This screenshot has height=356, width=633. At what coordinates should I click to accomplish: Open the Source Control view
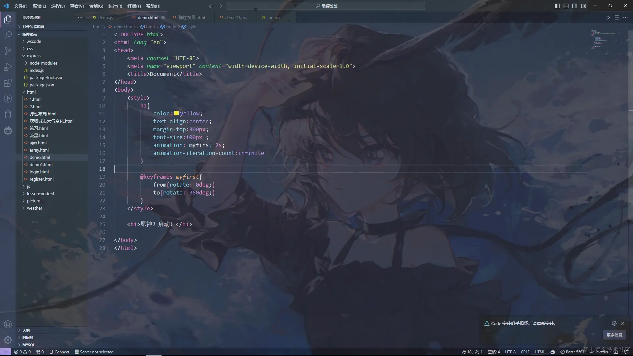pos(8,51)
